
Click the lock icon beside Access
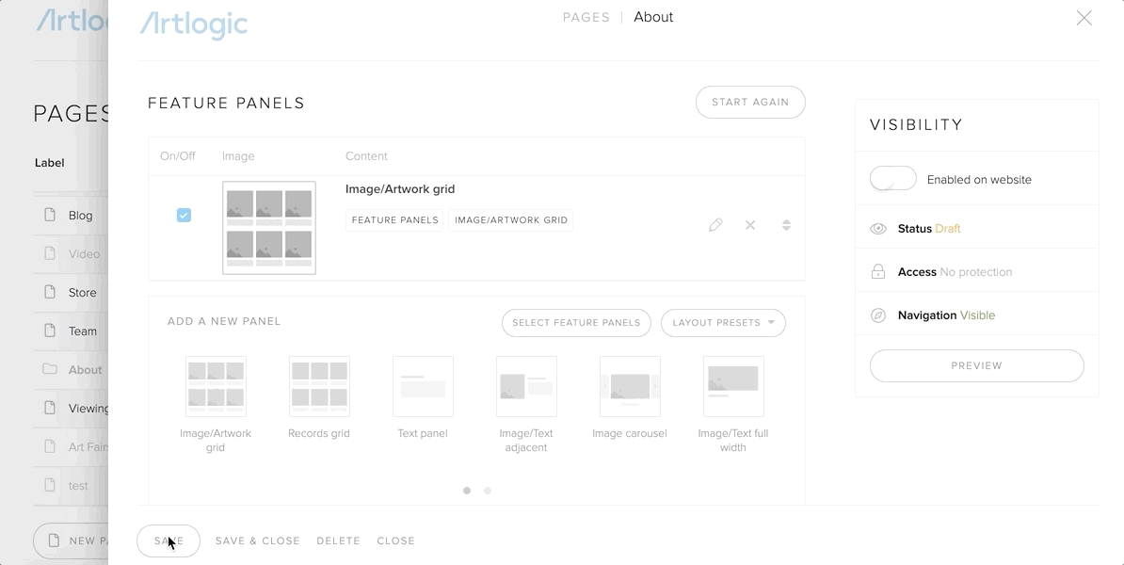(x=878, y=272)
